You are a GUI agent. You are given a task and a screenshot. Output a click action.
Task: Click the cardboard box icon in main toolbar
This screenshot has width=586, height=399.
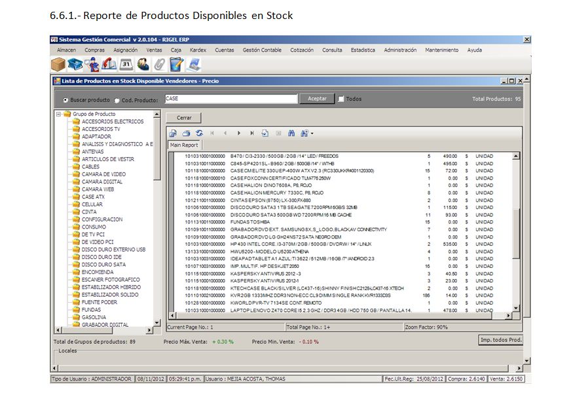(x=58, y=64)
